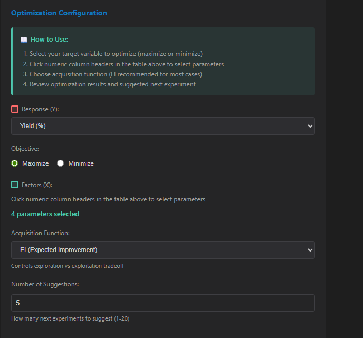
Task: Click the exploration vs exploitation tradeoff hint
Action: coord(68,266)
